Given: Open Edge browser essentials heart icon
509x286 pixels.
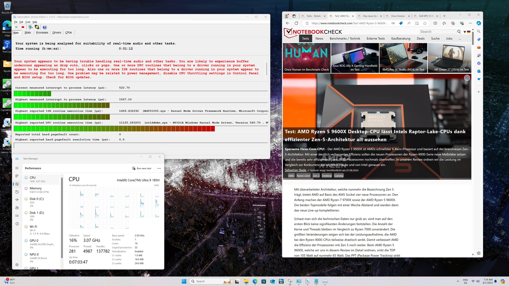Looking at the screenshot, I should [x=462, y=23].
